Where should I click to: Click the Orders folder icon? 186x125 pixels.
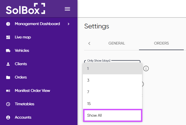point(8,77)
